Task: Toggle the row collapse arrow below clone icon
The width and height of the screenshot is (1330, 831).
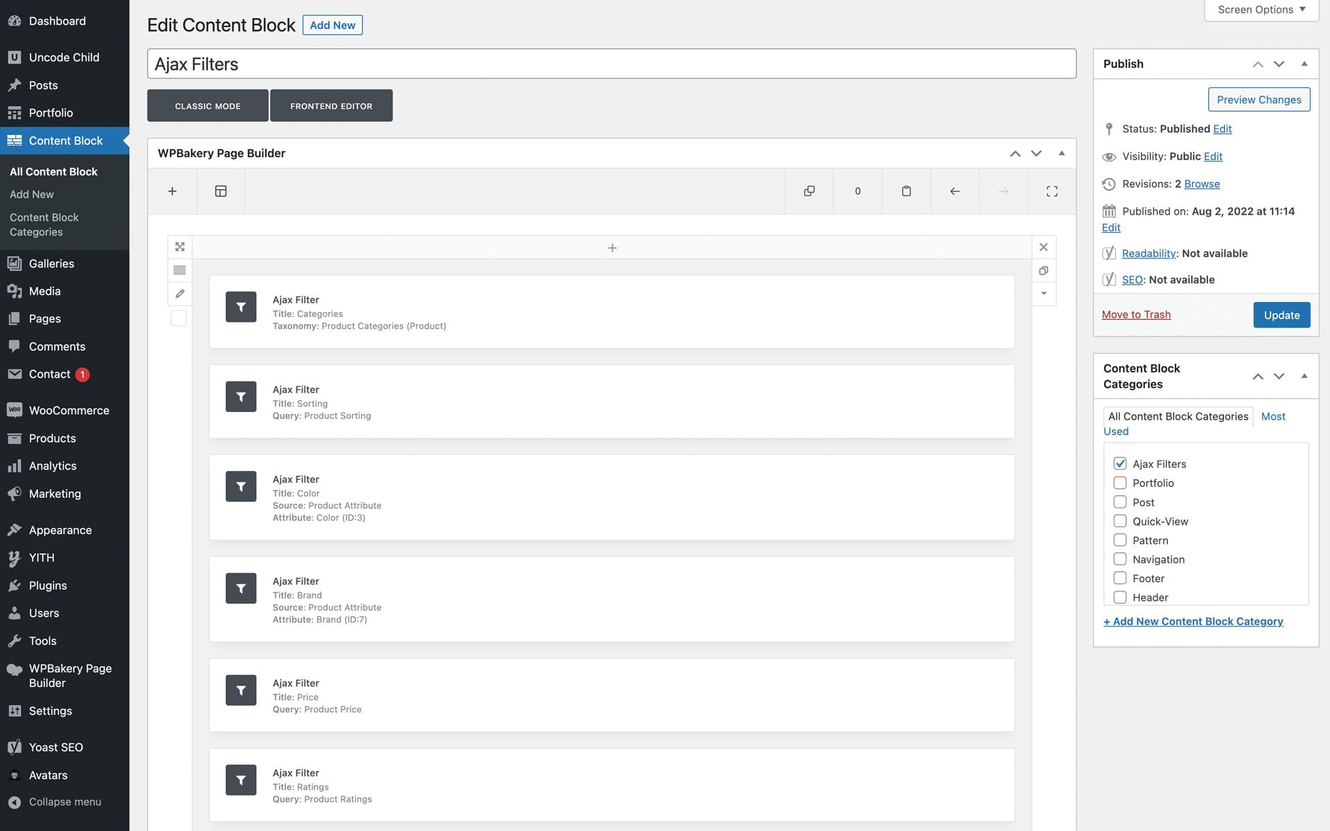Action: click(x=1043, y=294)
